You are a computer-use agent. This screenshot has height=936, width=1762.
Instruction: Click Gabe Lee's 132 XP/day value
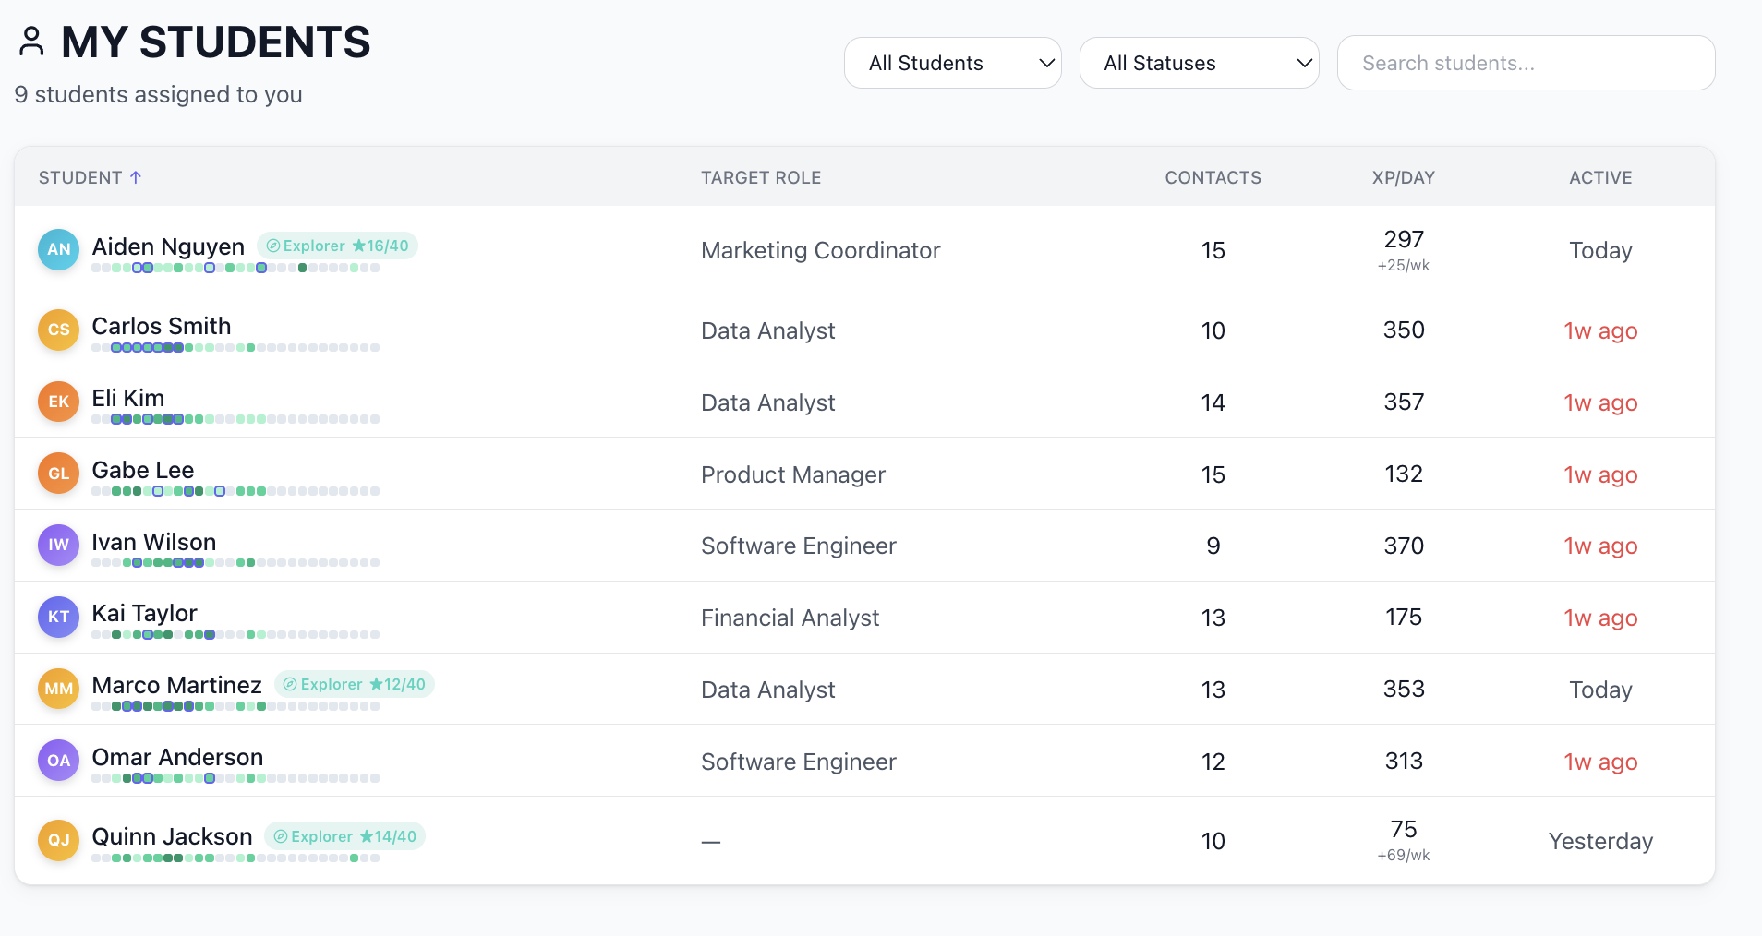click(x=1404, y=474)
